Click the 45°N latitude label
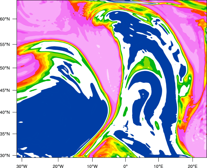 click(5, 90)
